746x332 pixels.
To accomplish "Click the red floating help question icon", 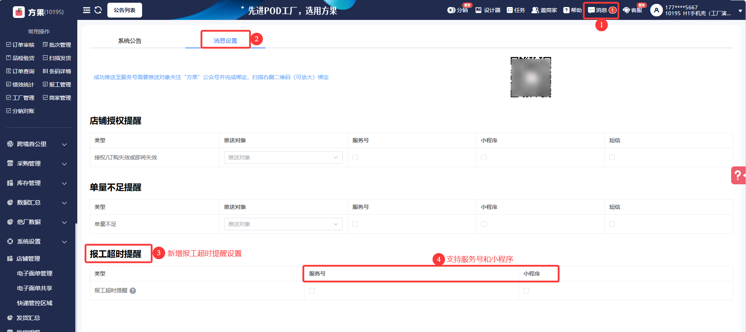I will [x=738, y=175].
